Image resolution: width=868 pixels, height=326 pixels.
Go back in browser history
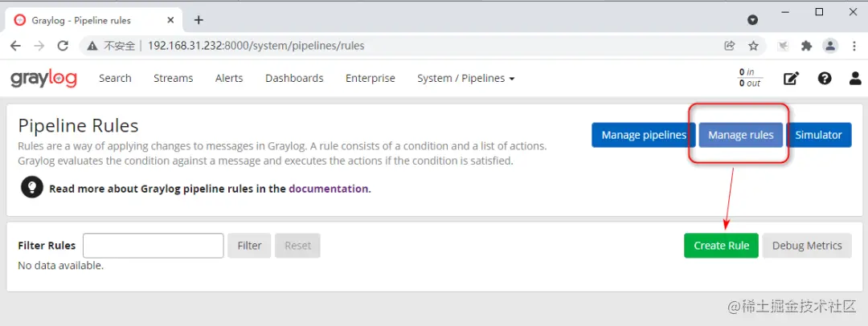point(15,46)
